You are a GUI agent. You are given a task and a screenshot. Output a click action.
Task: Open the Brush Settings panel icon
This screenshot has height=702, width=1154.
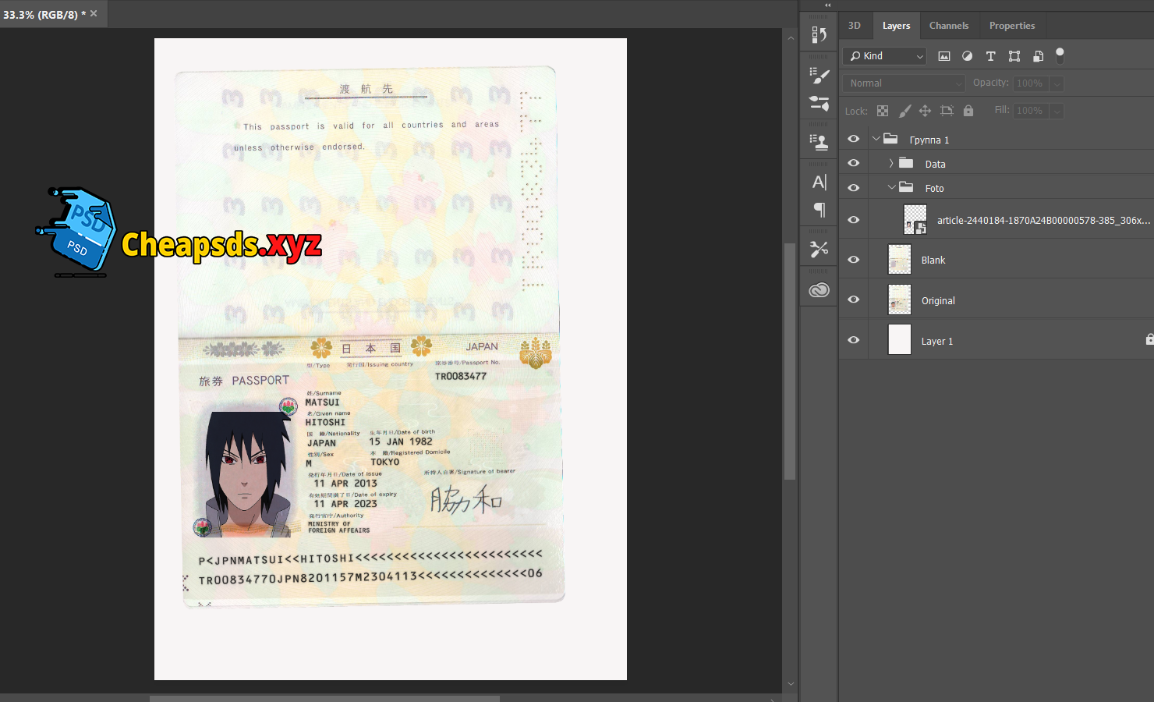[x=819, y=76]
